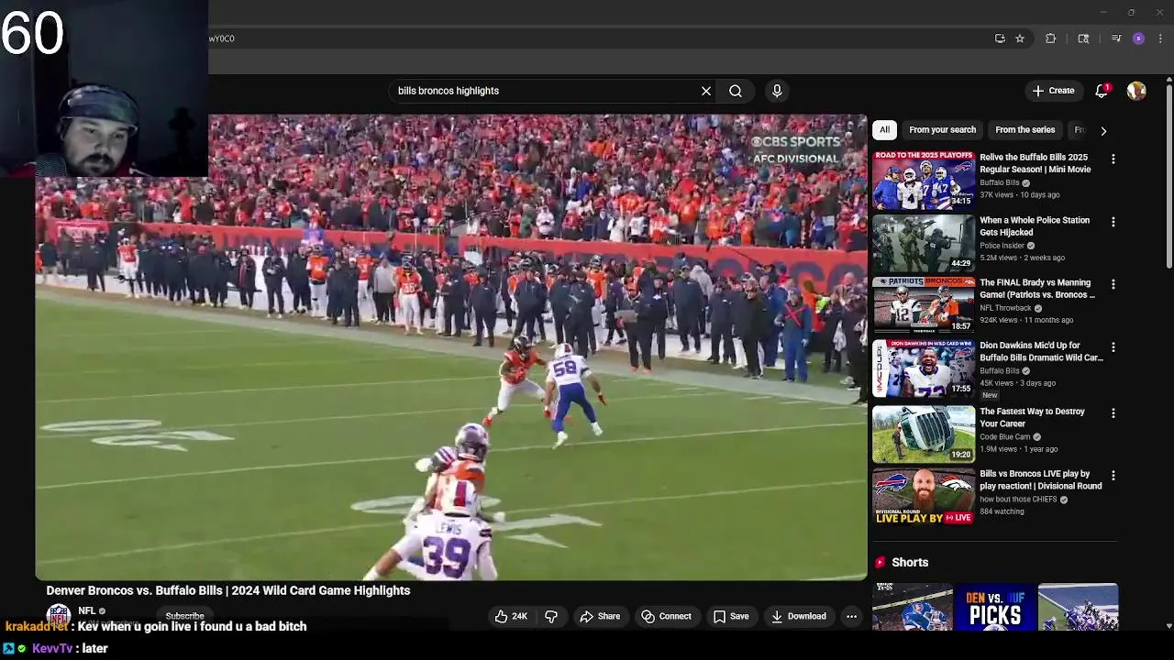
Task: Open more actions ellipsis under video
Action: coord(851,616)
